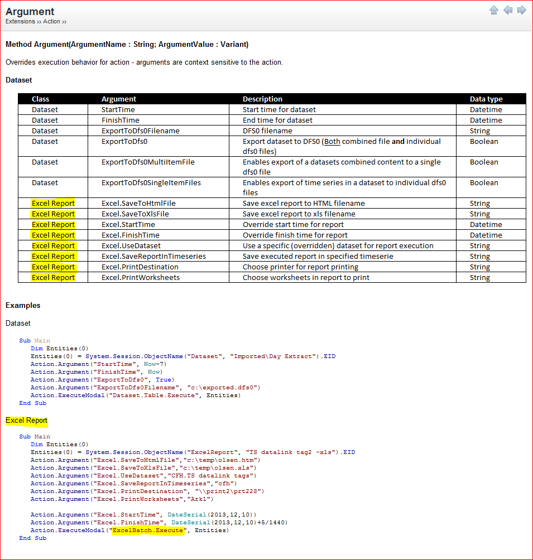Select the Data type column header
The width and height of the screenshot is (533, 560).
coord(486,99)
